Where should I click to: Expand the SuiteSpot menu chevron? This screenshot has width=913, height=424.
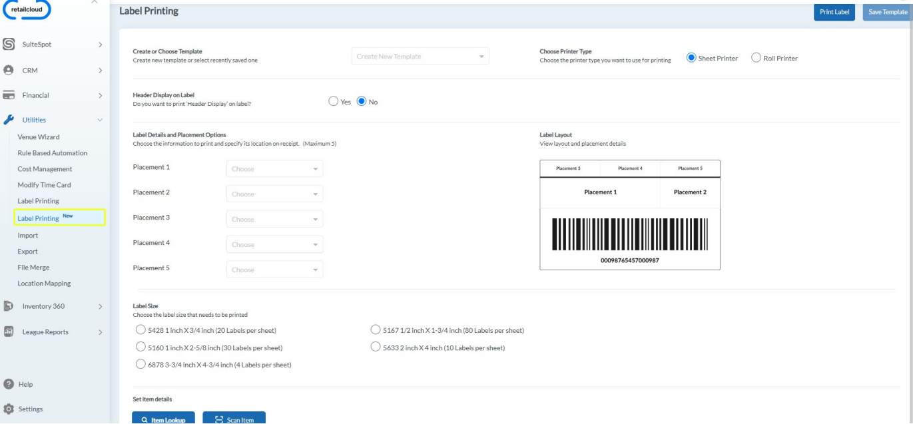[x=100, y=45]
